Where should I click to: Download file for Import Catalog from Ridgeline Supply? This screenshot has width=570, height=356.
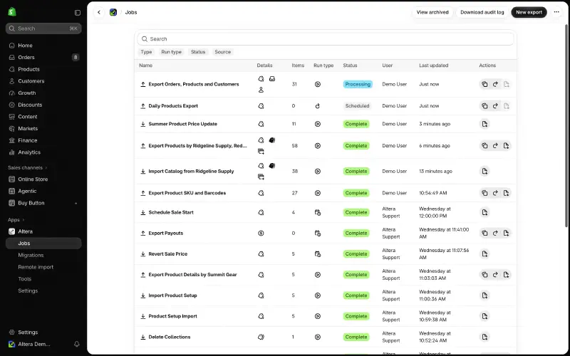point(484,171)
